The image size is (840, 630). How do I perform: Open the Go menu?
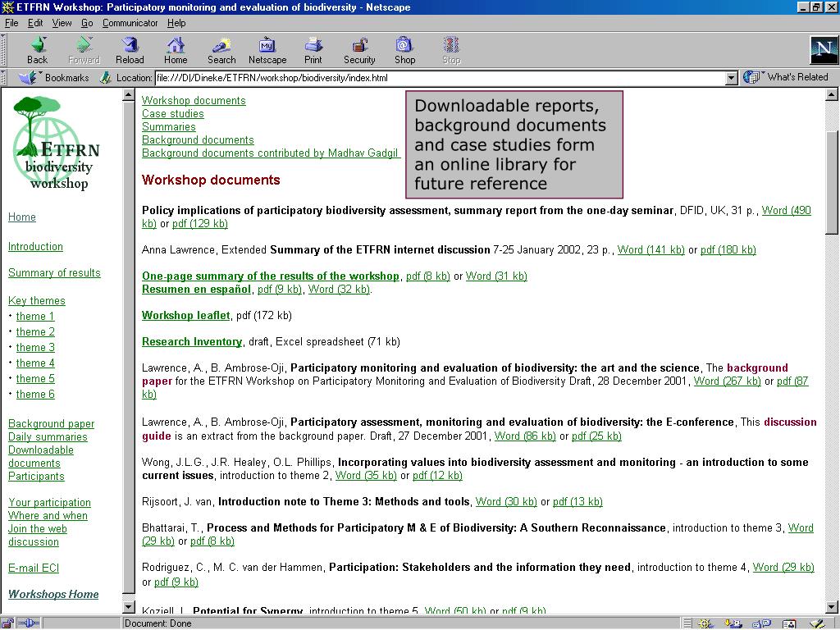click(87, 23)
